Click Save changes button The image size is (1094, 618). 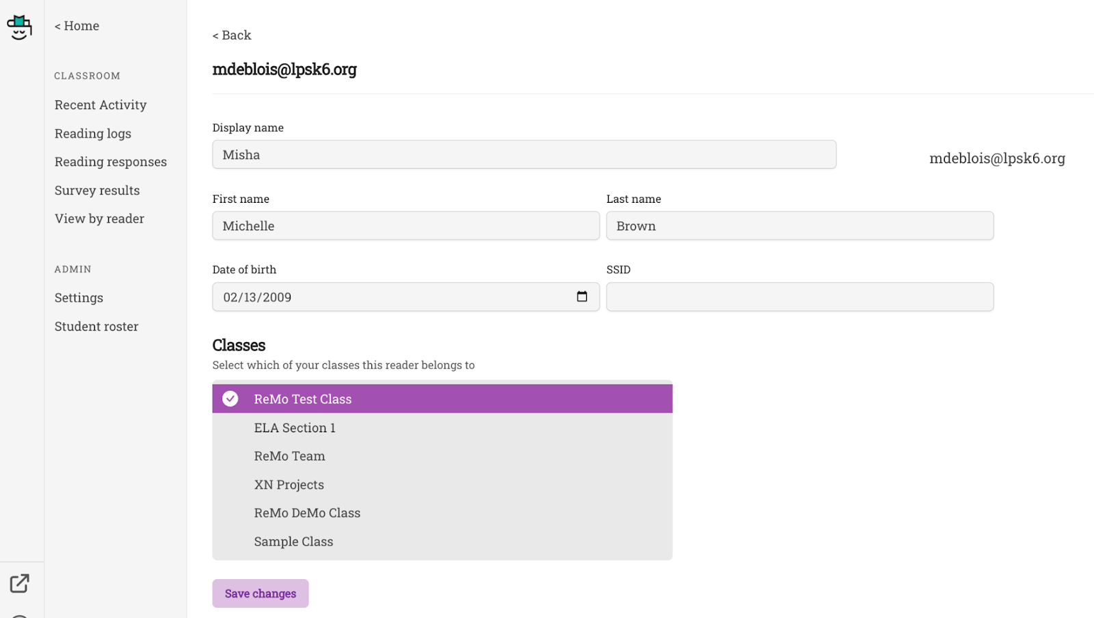pyautogui.click(x=261, y=593)
